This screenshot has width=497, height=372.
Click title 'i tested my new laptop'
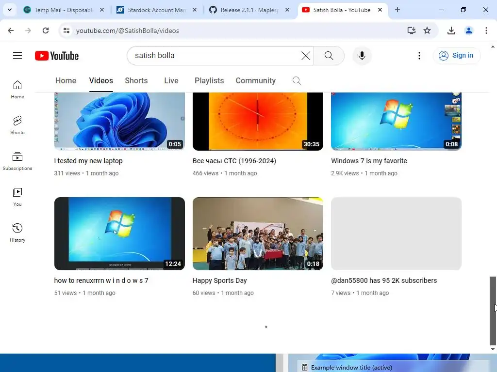(x=88, y=161)
